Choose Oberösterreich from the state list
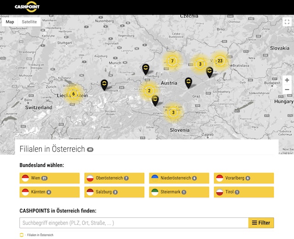This screenshot has width=294, height=239. pyautogui.click(x=114, y=178)
